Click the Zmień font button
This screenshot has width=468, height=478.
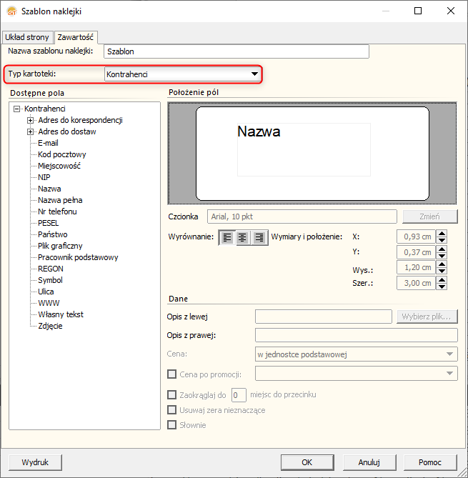tap(430, 216)
